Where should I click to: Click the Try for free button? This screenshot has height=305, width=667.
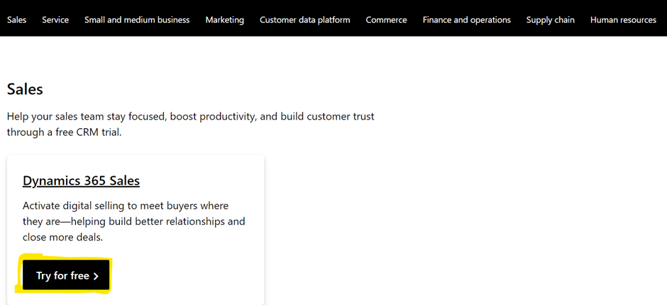[x=67, y=275]
